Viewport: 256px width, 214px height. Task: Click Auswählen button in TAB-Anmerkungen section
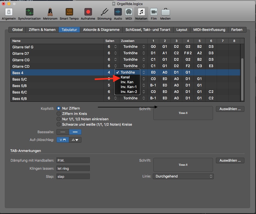[x=230, y=160]
